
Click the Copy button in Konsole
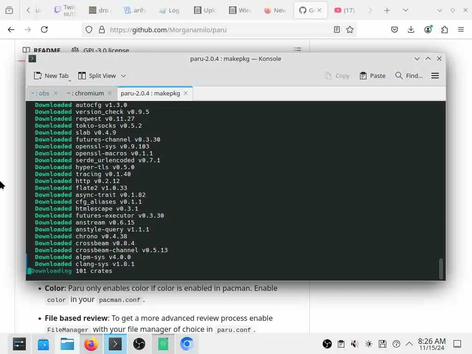337,76
